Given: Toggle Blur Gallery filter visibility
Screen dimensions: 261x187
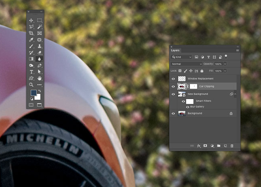Looking at the screenshot, I should [x=188, y=107].
